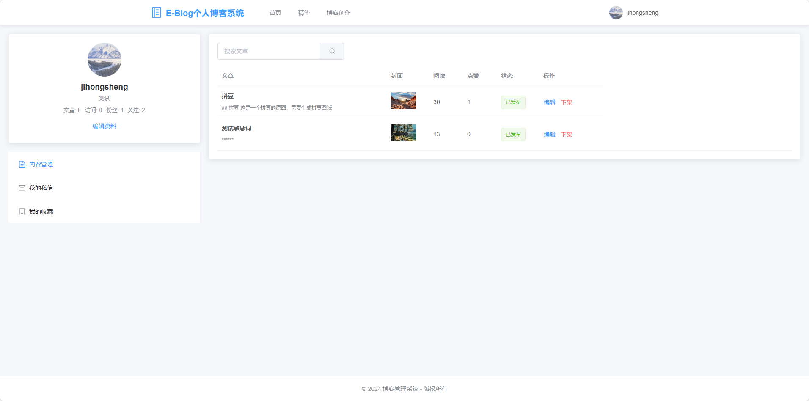The image size is (809, 401).
Task: Click the 操作 column header
Action: [549, 76]
